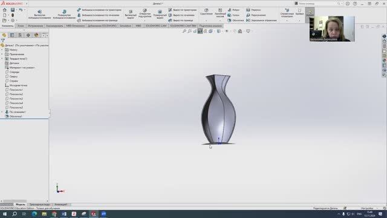Open Windows Start menu
This screenshot has width=387, height=218.
(5, 214)
